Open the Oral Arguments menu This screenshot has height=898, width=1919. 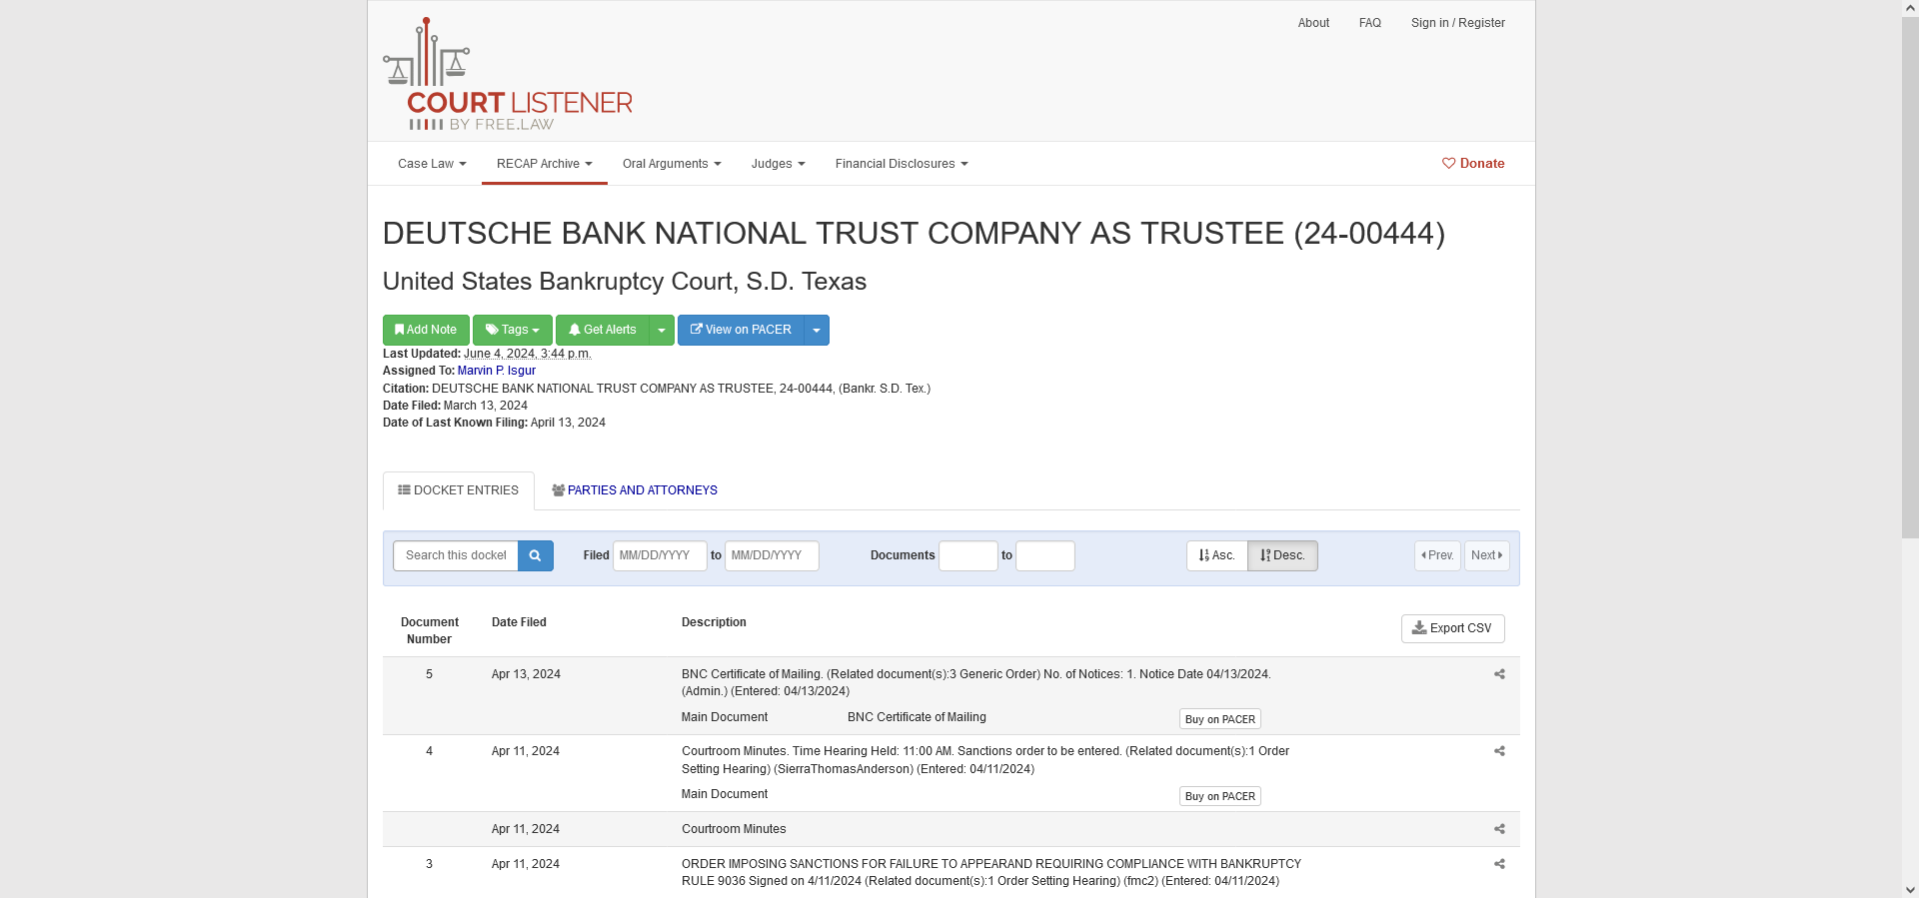[672, 164]
